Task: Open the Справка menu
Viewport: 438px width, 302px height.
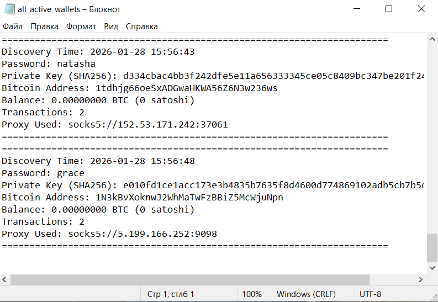Action: tap(141, 27)
